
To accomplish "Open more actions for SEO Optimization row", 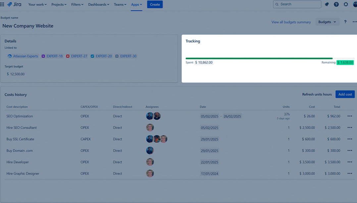I will coord(350,116).
